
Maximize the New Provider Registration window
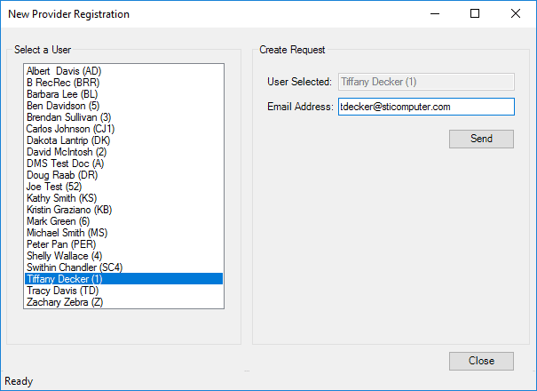(475, 13)
